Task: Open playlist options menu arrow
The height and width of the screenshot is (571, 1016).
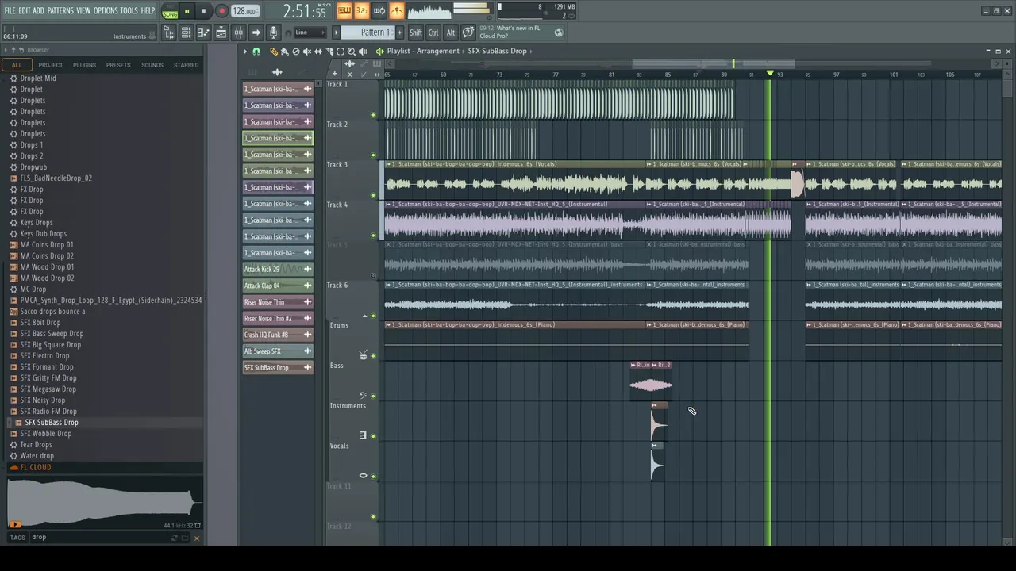Action: [x=245, y=51]
